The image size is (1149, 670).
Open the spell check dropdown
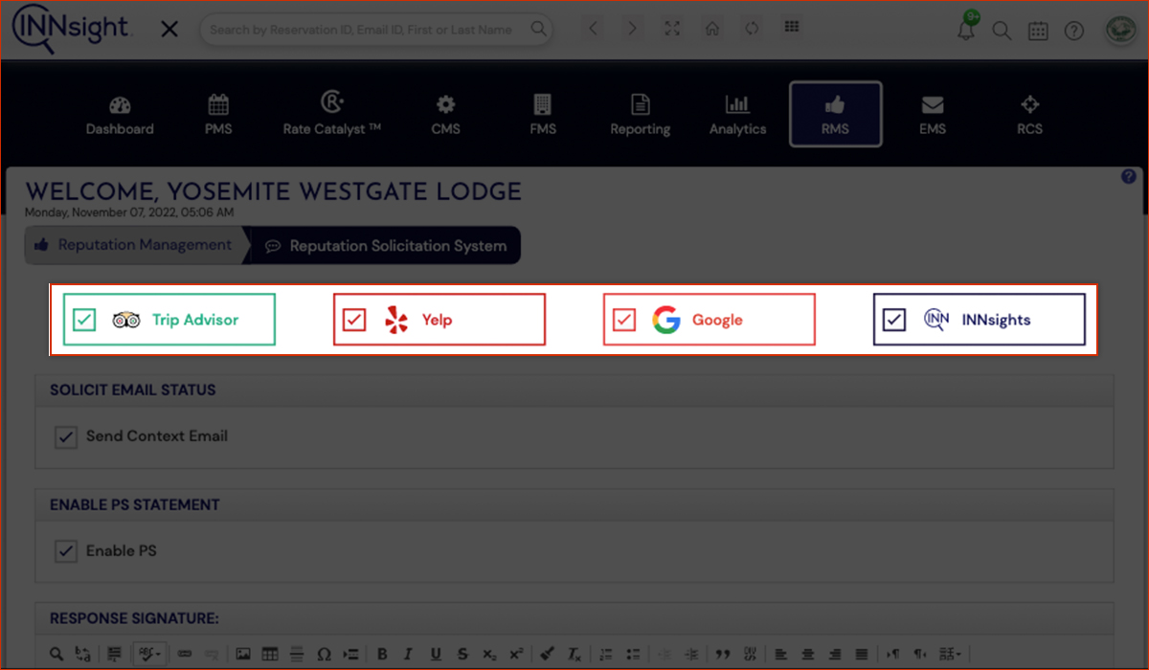coord(147,655)
